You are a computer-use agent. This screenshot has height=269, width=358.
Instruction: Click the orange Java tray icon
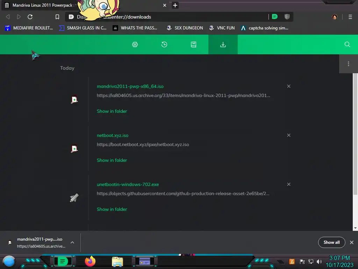pyautogui.click(x=292, y=261)
